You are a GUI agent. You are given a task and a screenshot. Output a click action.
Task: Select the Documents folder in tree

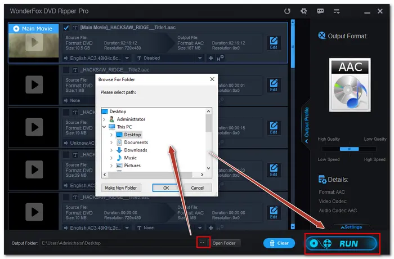tap(132, 142)
